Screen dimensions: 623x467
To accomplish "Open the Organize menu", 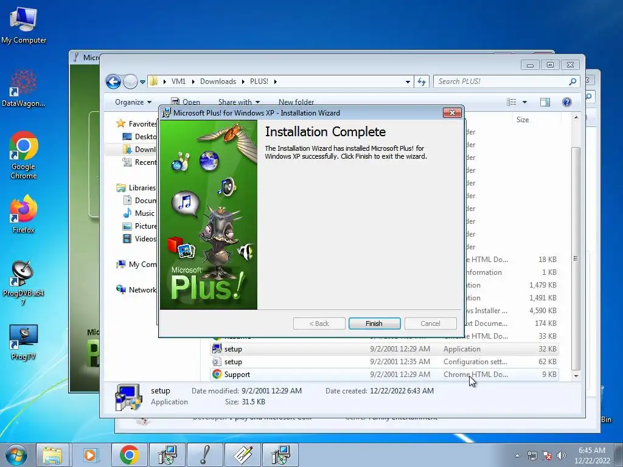I will pyautogui.click(x=133, y=102).
